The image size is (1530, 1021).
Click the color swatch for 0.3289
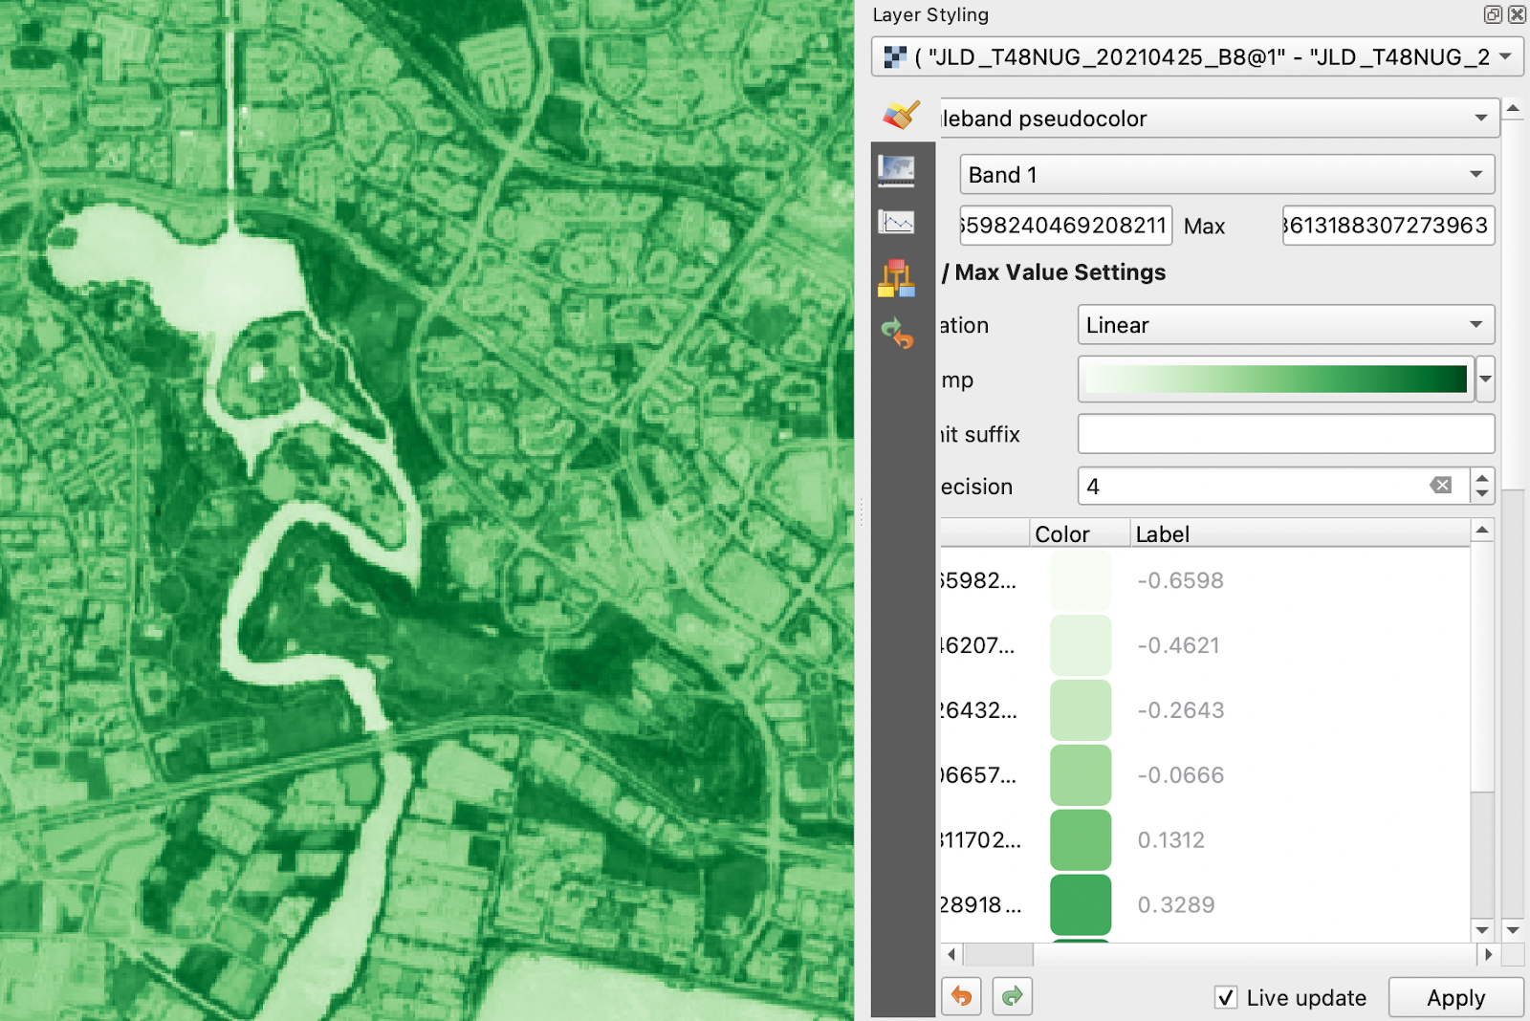click(1080, 904)
